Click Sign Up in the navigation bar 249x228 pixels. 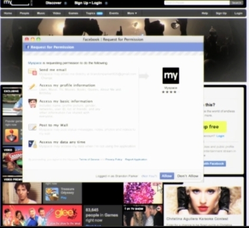(221, 13)
